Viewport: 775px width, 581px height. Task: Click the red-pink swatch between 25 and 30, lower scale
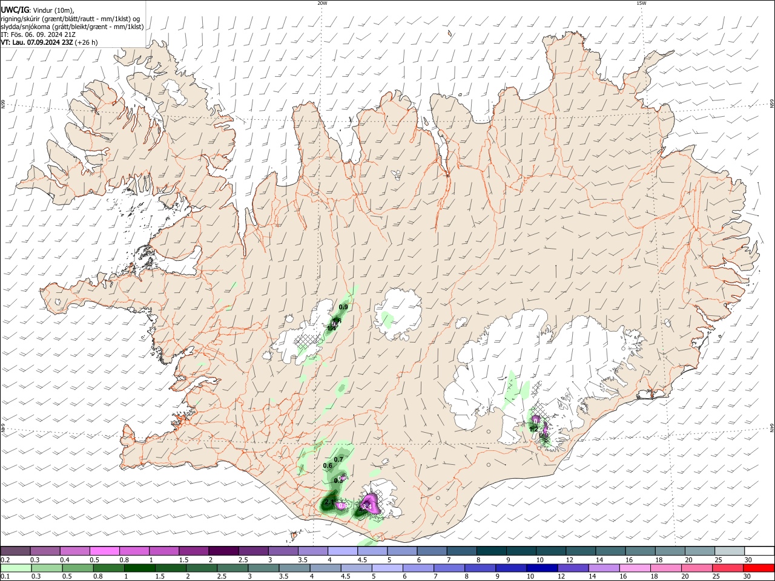(x=728, y=568)
